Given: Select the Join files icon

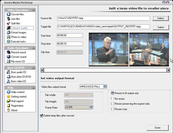Looking at the screenshot, I should tap(8, 19).
